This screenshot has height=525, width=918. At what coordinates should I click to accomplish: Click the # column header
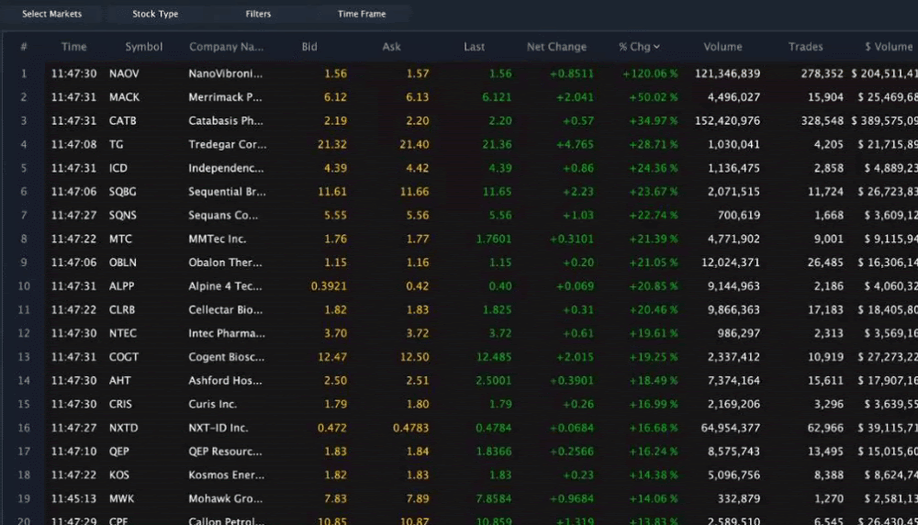point(24,47)
